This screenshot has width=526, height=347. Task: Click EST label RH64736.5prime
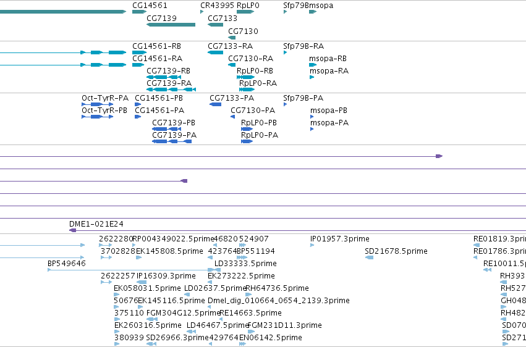tap(278, 288)
